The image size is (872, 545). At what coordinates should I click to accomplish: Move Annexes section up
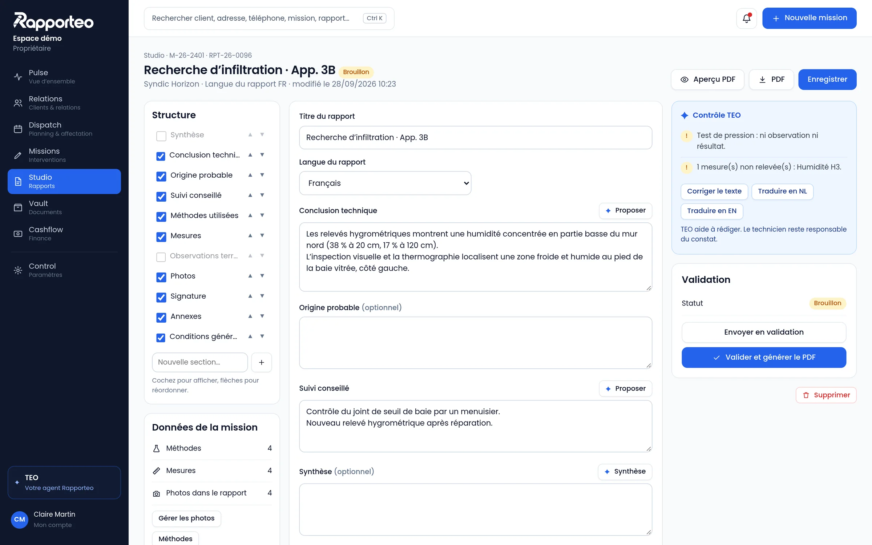tap(250, 316)
